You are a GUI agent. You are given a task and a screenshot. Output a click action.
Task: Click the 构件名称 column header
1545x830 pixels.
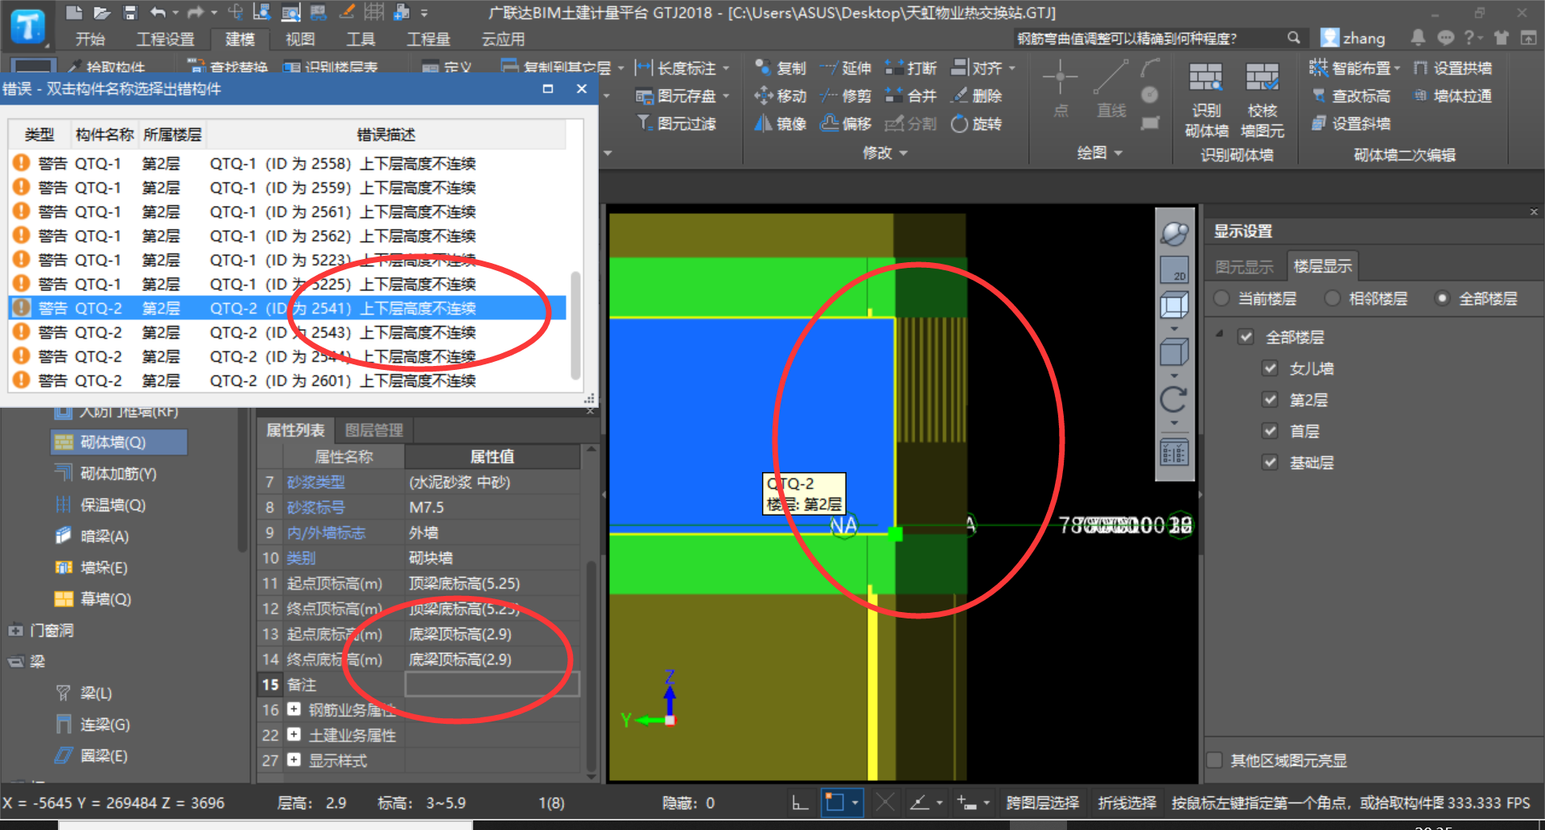pos(105,134)
